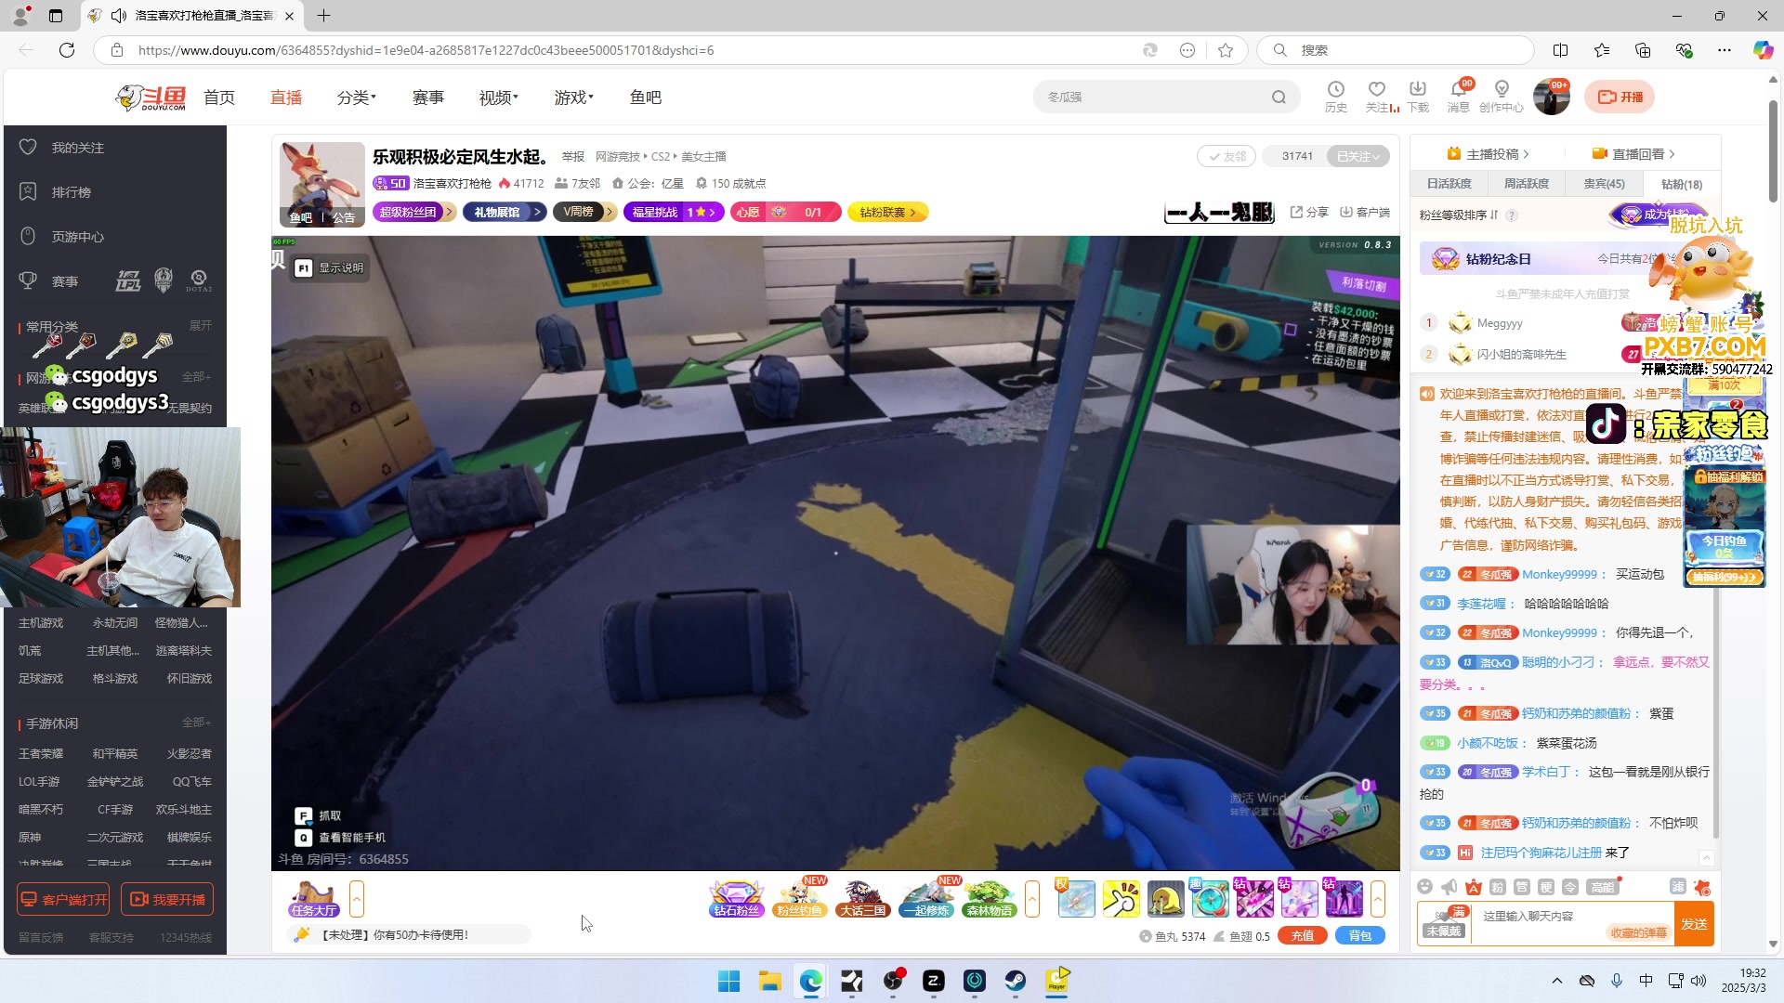Open the user avatar profile

[x=1552, y=97]
